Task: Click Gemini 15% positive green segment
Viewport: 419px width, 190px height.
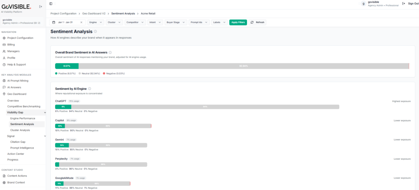Action: 62,145
